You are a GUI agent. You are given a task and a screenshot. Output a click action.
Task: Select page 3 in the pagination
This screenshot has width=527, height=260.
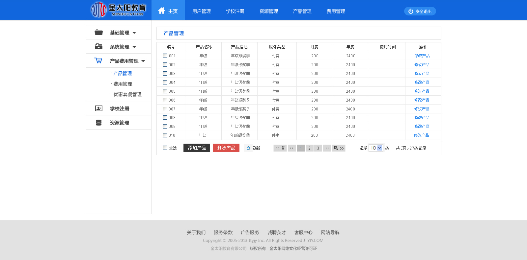coord(318,148)
